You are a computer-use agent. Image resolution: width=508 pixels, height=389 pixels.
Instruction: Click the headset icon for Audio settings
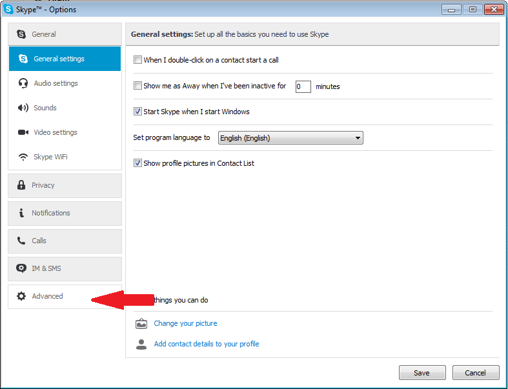pos(23,83)
